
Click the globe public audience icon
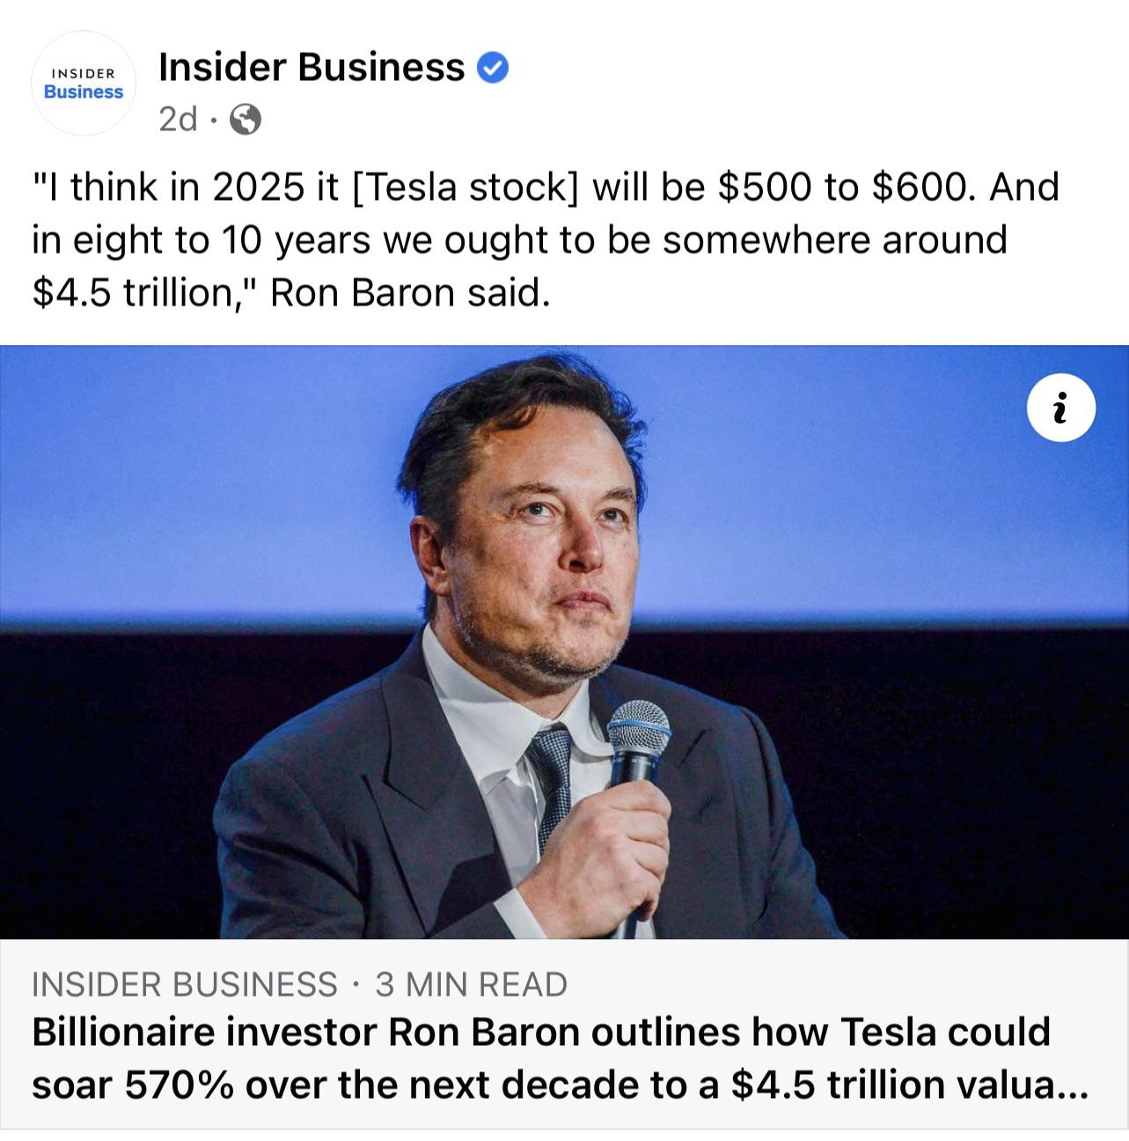click(x=246, y=119)
